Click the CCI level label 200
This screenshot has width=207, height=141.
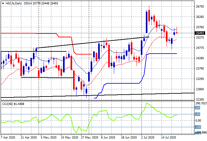(198, 107)
